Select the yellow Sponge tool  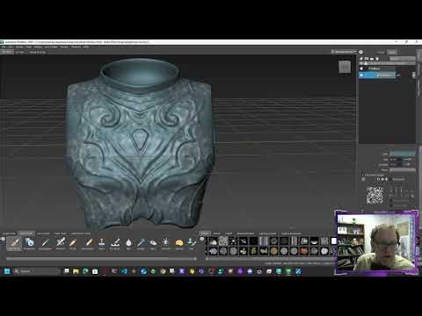[x=179, y=243]
